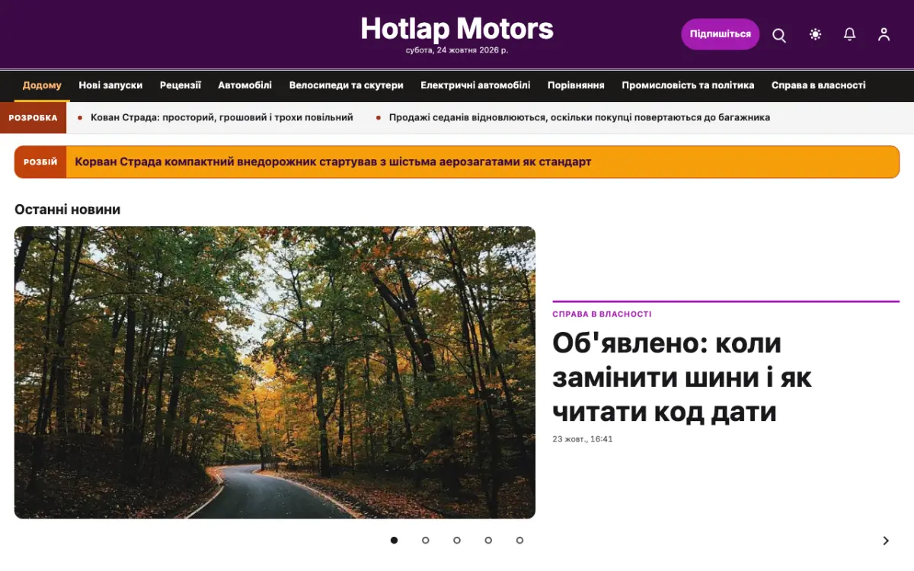Select third carousel dot

pyautogui.click(x=457, y=541)
